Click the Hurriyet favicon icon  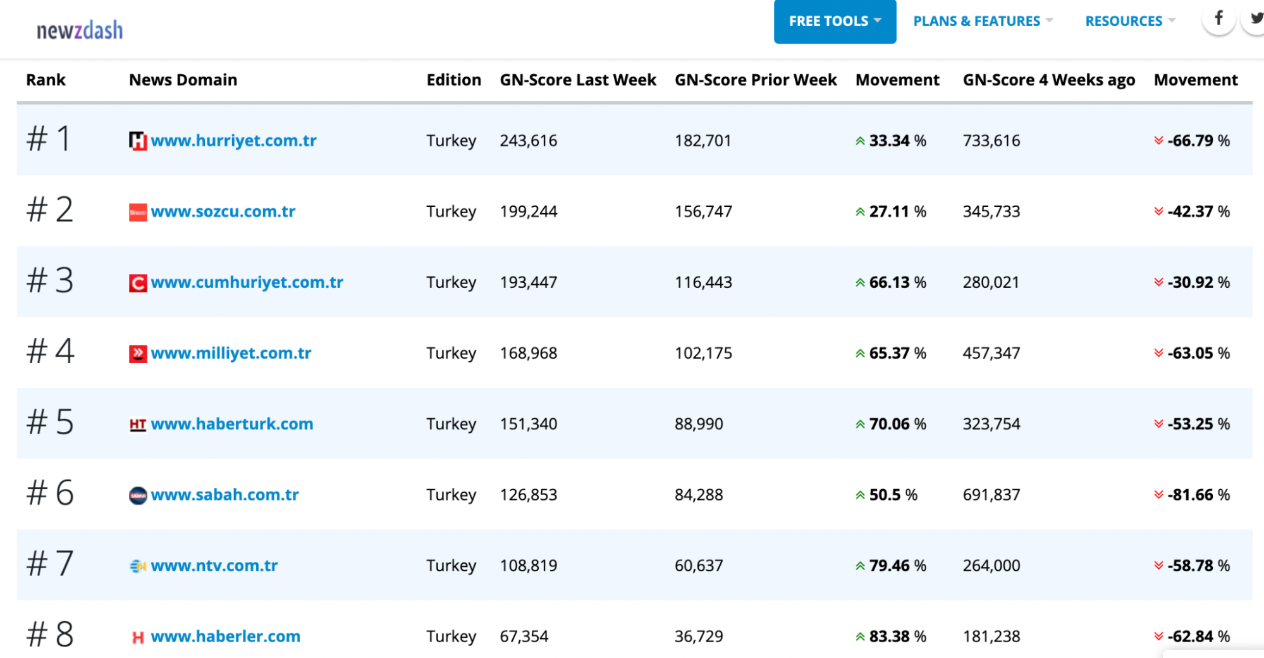point(138,140)
